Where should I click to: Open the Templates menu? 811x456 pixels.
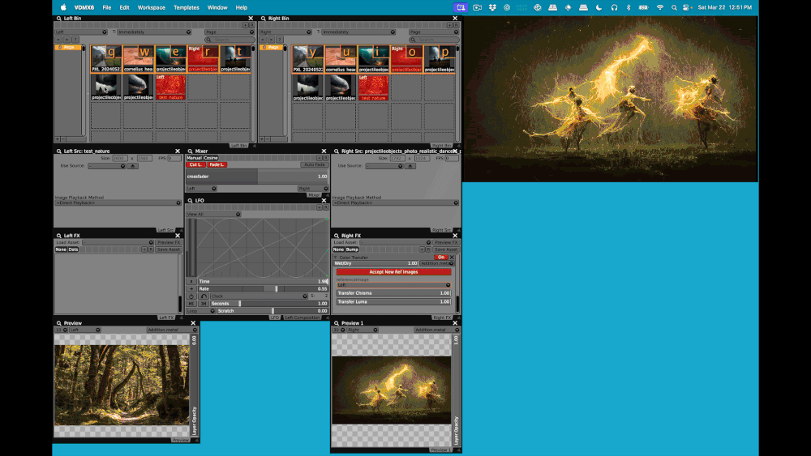pos(187,8)
